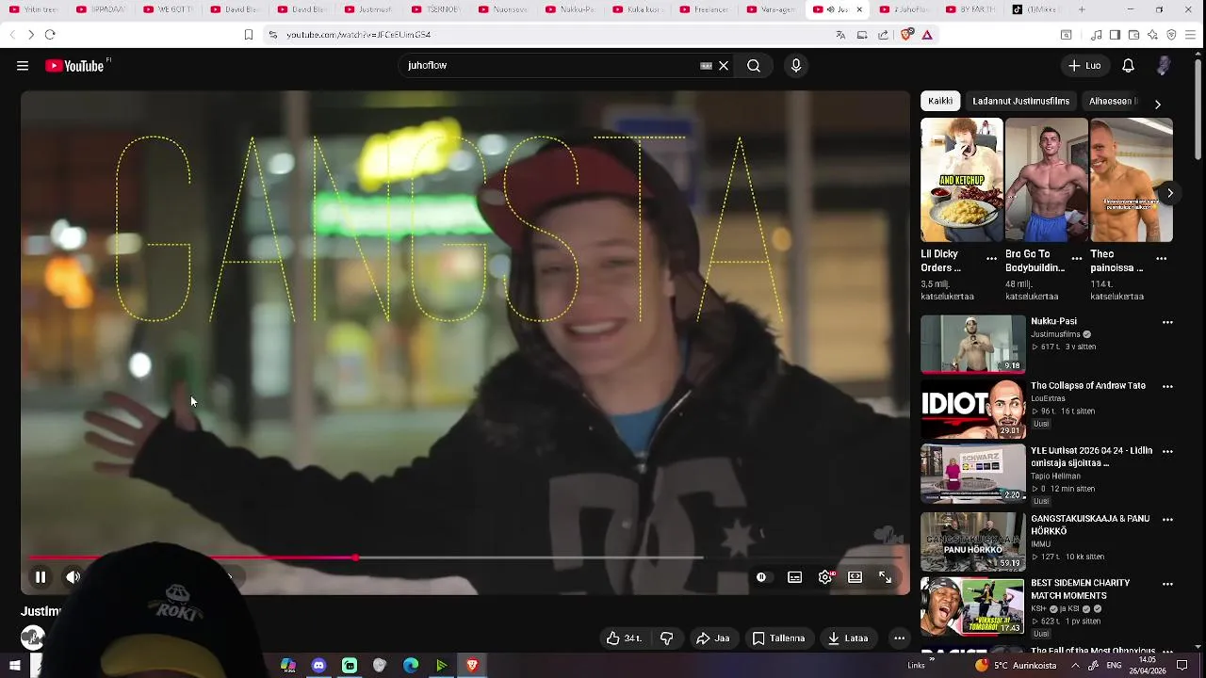
Task: Reload the page in the browser
Action: [x=50, y=35]
